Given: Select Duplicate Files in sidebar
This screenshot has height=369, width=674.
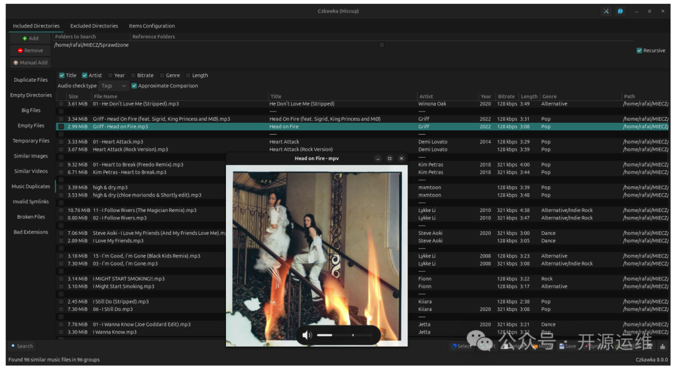Looking at the screenshot, I should click(31, 80).
